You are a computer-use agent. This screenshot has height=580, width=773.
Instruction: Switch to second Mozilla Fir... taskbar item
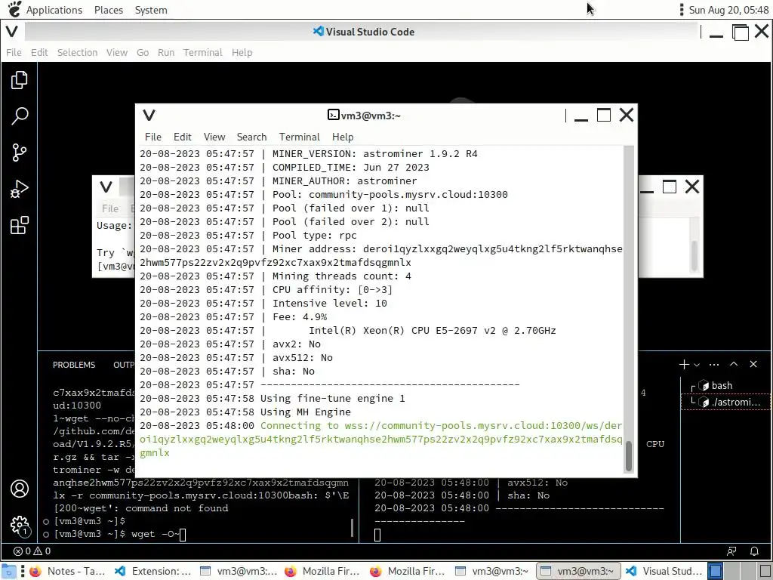(x=408, y=571)
